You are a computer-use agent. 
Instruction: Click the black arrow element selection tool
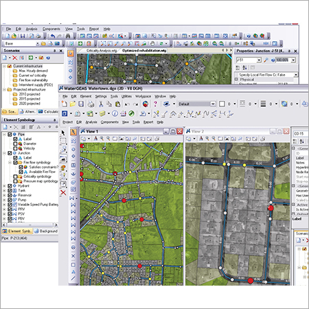click(x=63, y=133)
